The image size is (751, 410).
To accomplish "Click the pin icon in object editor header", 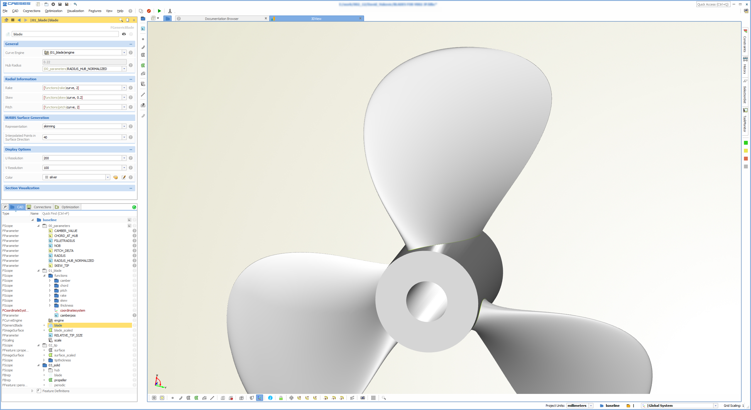I will 6,20.
